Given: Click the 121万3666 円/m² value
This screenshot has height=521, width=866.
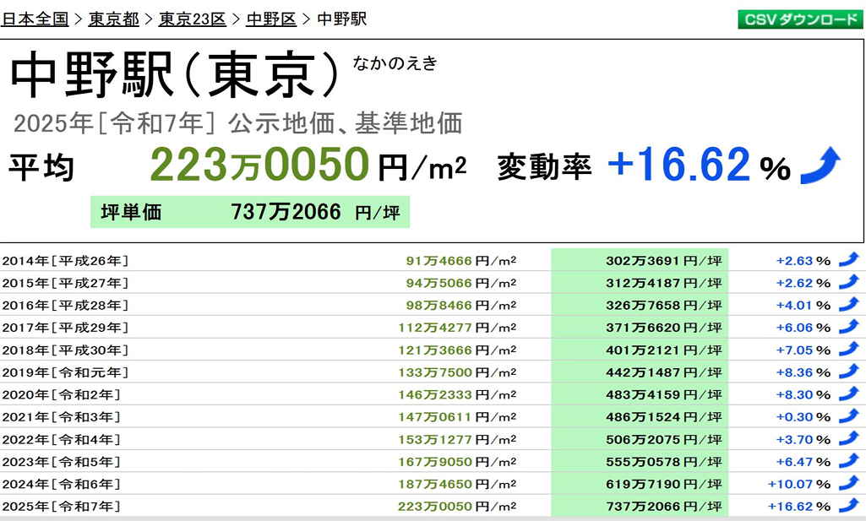Looking at the screenshot, I should pos(457,350).
